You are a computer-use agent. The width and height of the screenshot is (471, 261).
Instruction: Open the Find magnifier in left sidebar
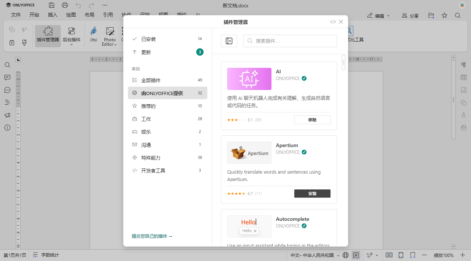[x=7, y=65]
